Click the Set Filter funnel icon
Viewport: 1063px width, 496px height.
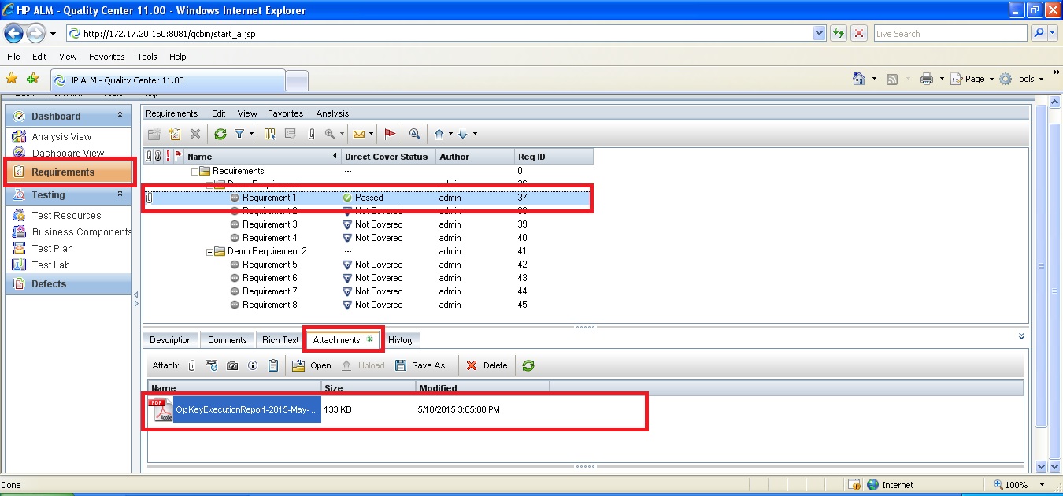239,134
